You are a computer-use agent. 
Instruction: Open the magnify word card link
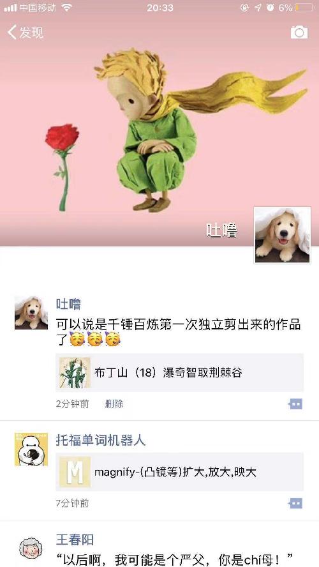tap(179, 471)
